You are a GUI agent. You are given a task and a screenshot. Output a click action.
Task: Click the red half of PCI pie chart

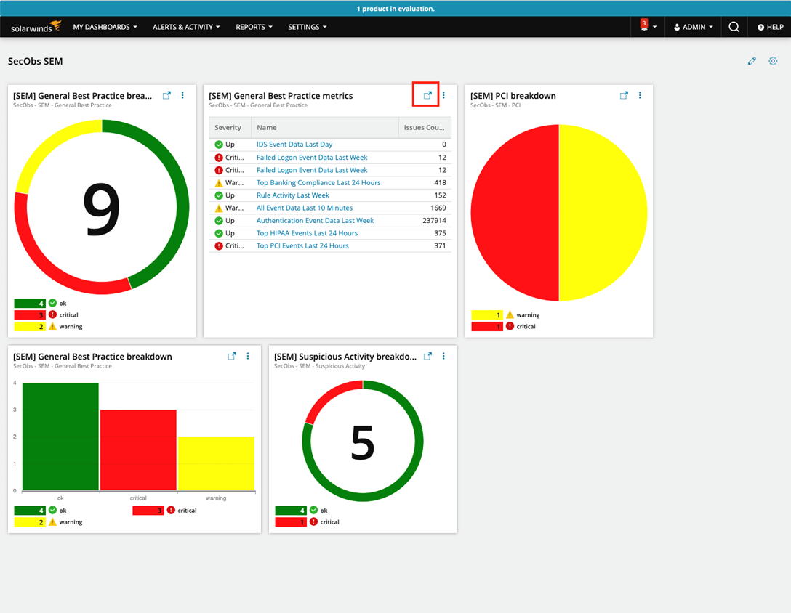click(x=515, y=213)
